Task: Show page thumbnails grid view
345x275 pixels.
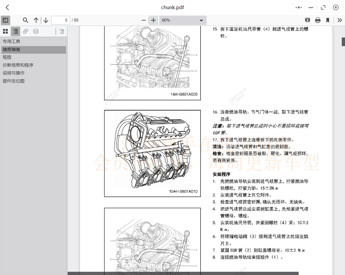Action: pos(5,31)
